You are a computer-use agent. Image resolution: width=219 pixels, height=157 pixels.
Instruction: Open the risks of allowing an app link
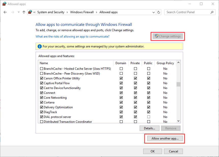point(72,37)
